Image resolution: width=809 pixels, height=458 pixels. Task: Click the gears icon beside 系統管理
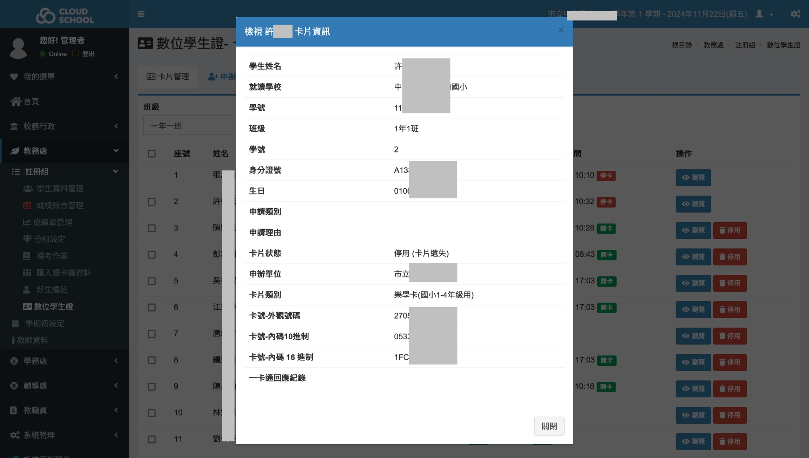click(x=15, y=435)
